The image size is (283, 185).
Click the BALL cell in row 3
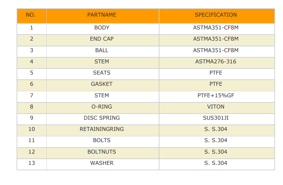tap(103, 52)
